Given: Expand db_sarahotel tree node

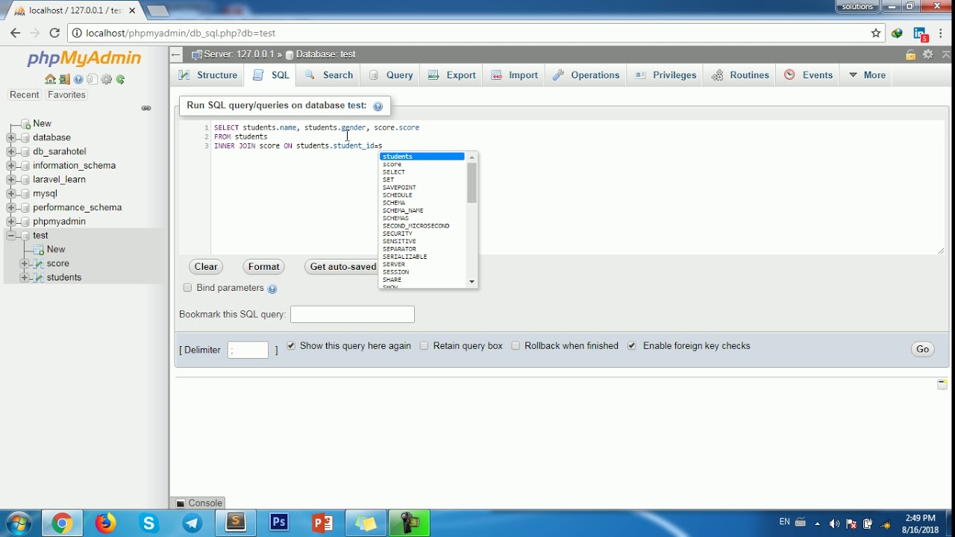Looking at the screenshot, I should coord(11,152).
